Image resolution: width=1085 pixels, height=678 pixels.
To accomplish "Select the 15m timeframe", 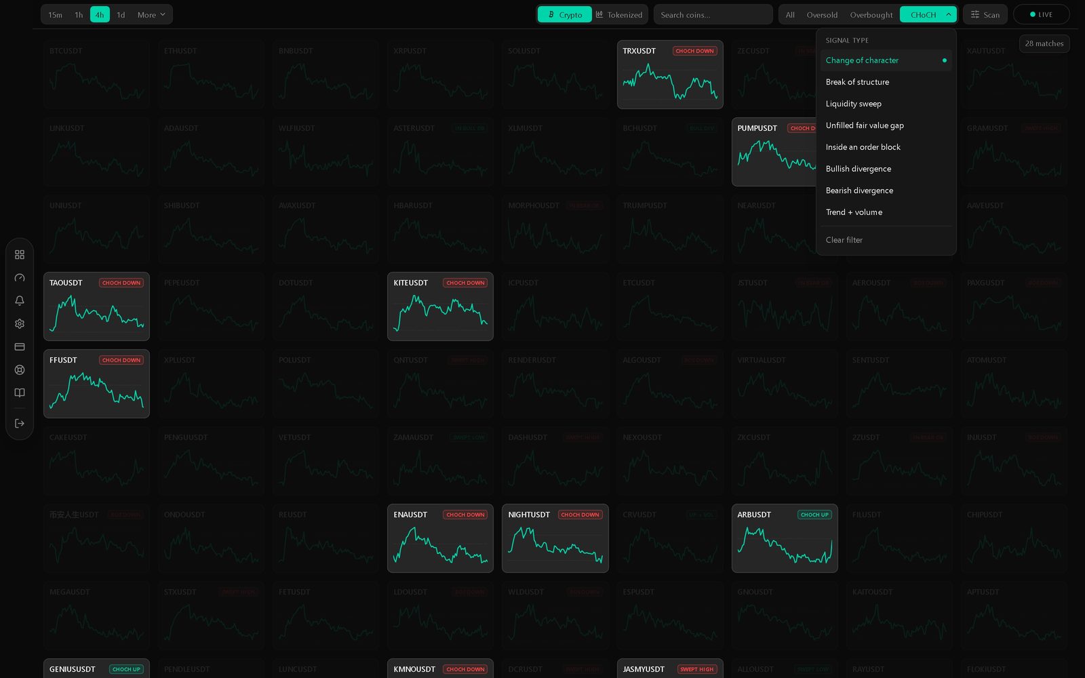I will click(x=56, y=14).
